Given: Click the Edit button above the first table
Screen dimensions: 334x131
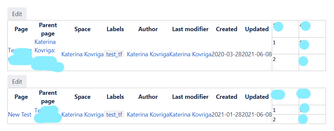Looking at the screenshot, I should (x=17, y=14).
